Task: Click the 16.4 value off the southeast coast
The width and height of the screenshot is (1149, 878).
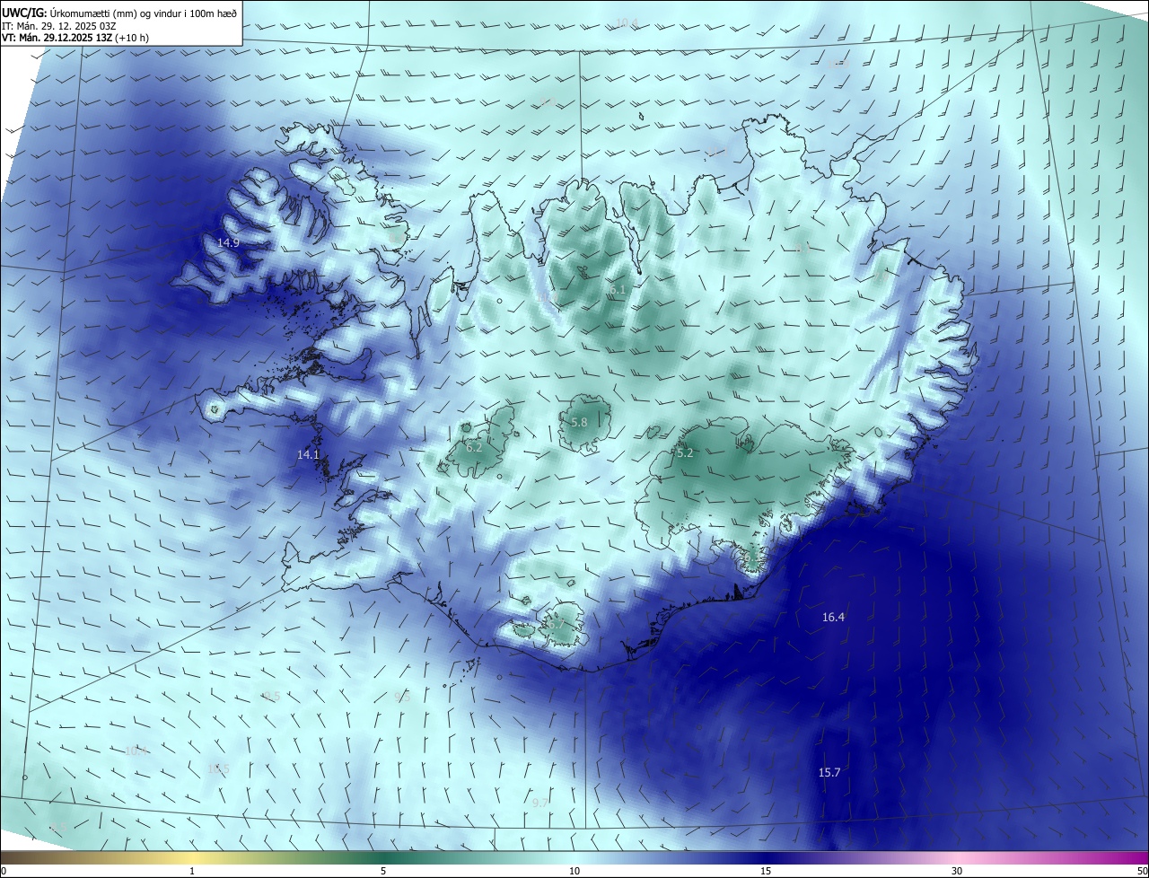Action: [x=833, y=617]
